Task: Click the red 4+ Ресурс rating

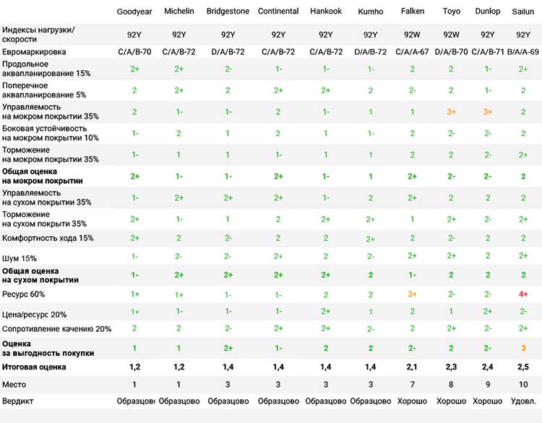Action: click(523, 295)
